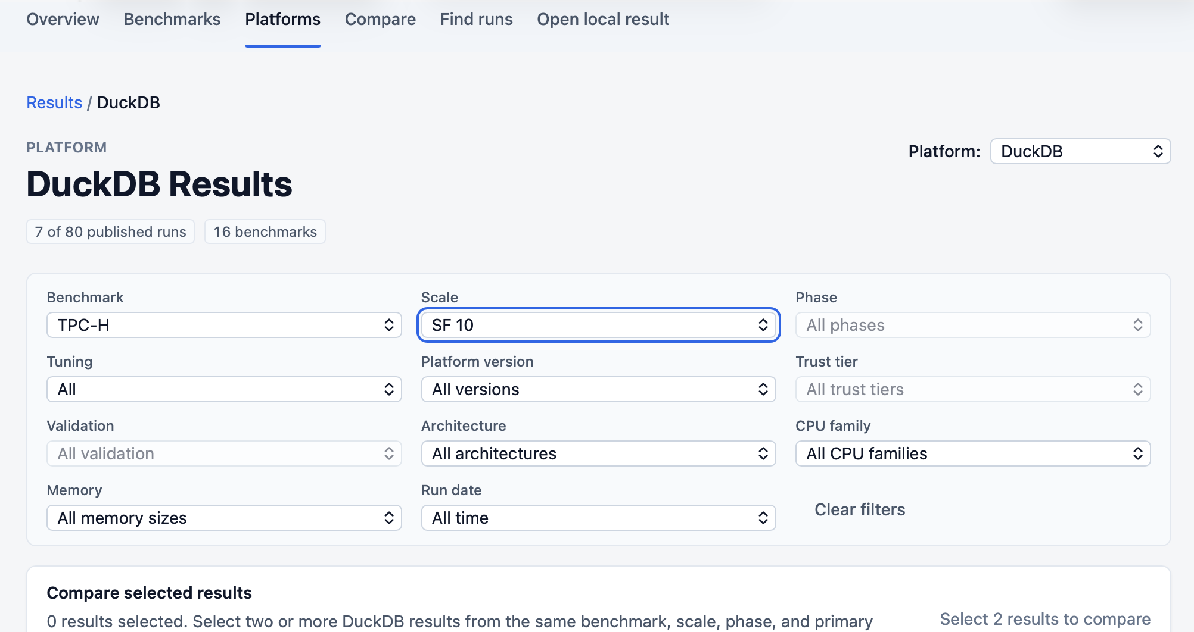Image resolution: width=1194 pixels, height=632 pixels.
Task: Click the DuckDB Results heading
Action: coord(160,184)
